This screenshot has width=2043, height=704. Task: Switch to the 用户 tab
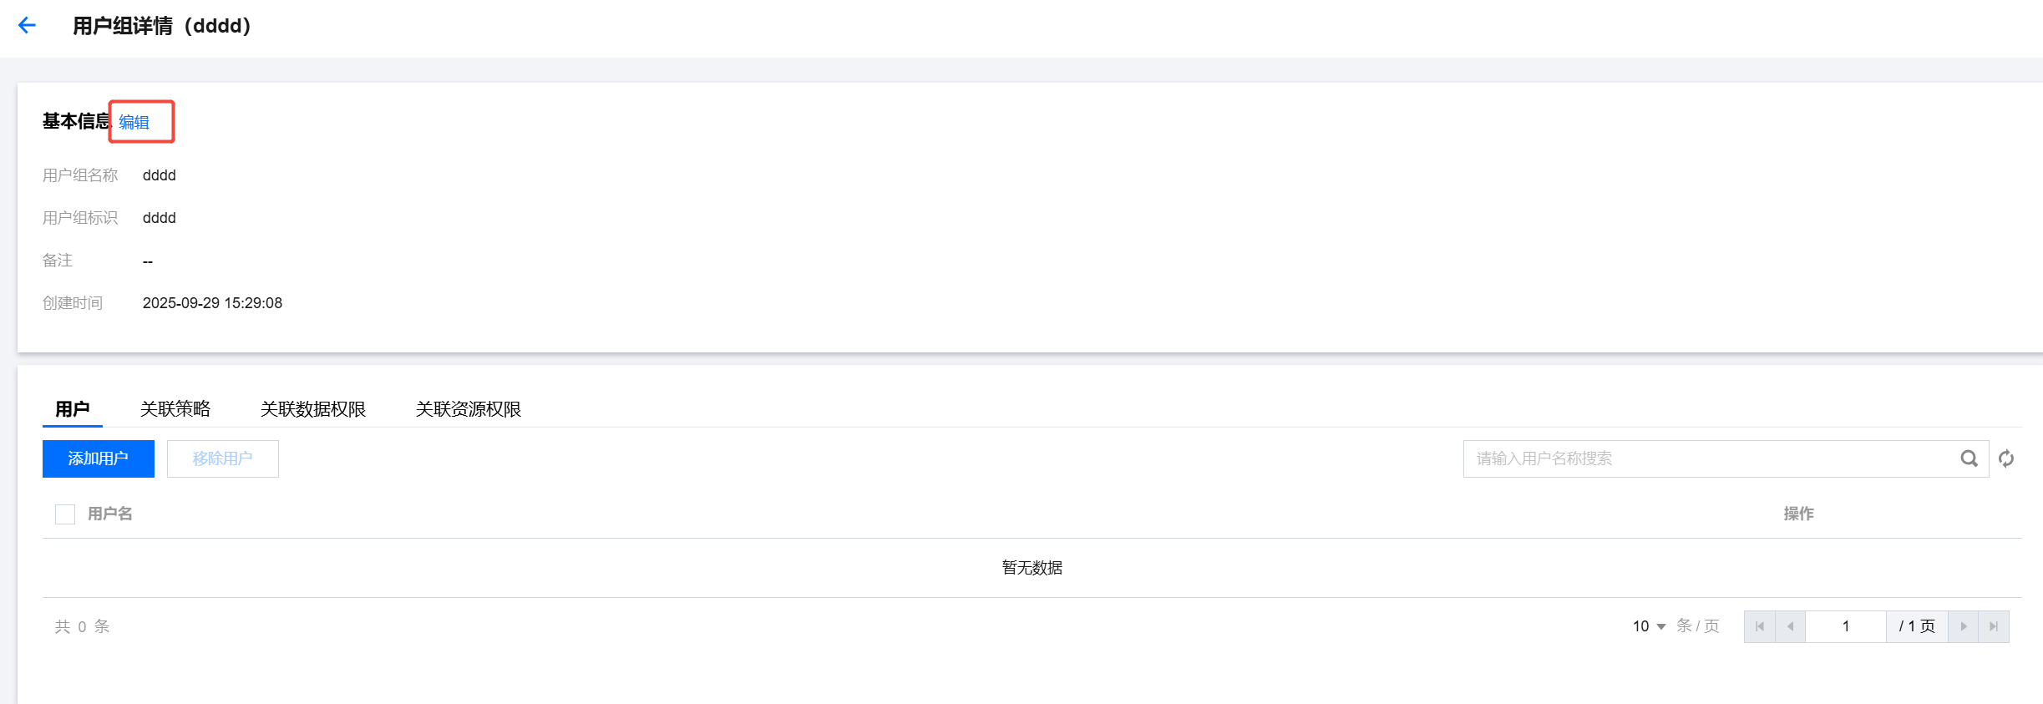coord(72,409)
